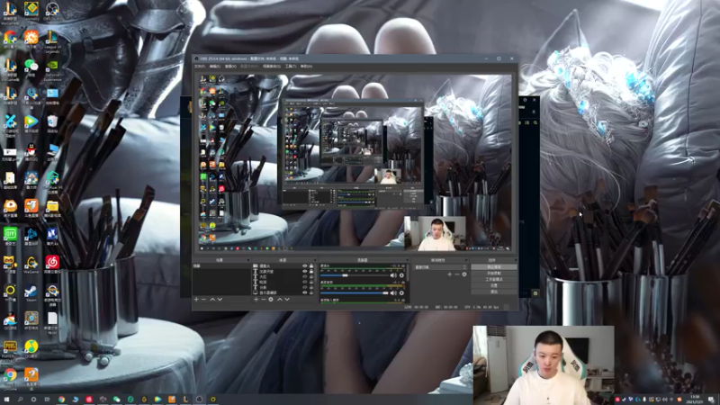
Task: Pop out the Scene Transitions dock header icon
Action: pos(465,260)
